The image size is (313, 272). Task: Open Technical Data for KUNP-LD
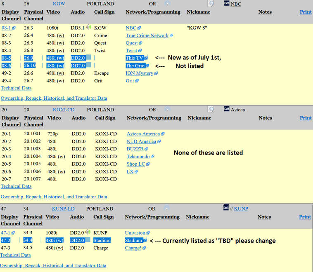click(15, 255)
